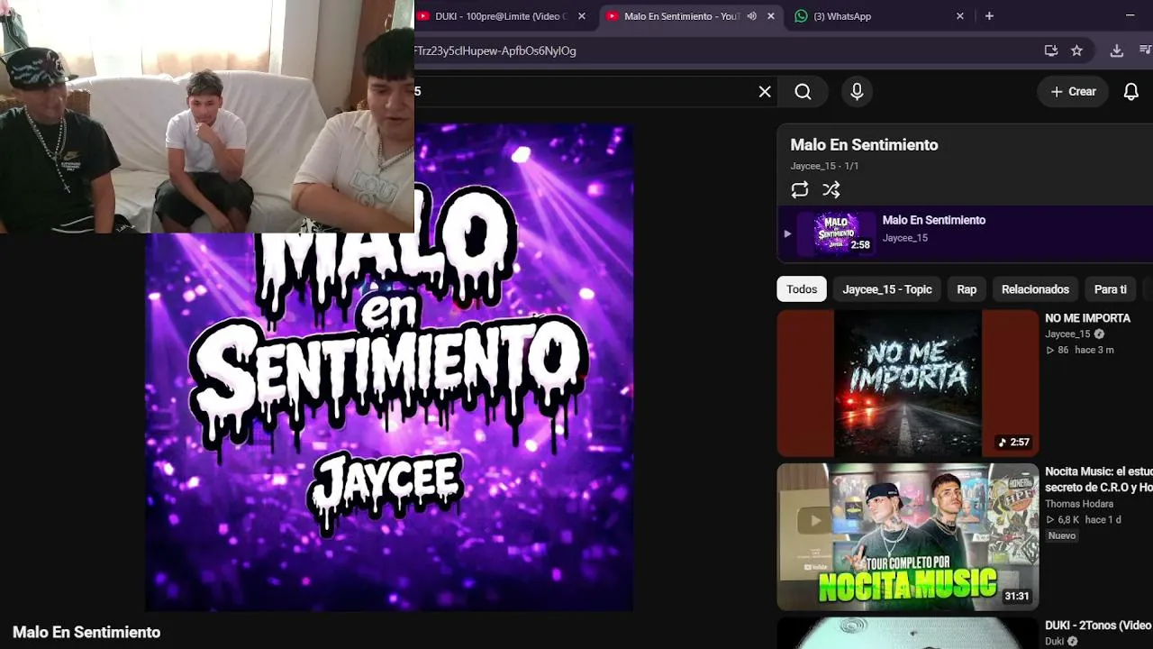This screenshot has width=1153, height=649.
Task: Select the Rap filter chip
Action: click(967, 289)
